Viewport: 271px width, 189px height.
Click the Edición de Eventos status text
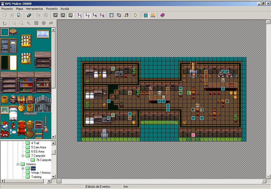tap(98, 186)
